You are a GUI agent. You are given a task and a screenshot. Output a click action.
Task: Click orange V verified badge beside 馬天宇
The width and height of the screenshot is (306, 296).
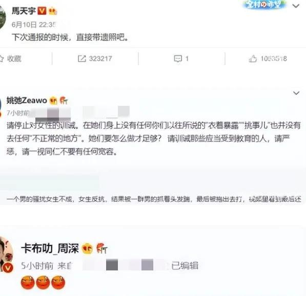point(42,11)
